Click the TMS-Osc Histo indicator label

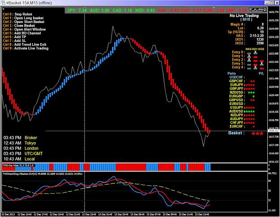pyautogui.click(x=18, y=165)
